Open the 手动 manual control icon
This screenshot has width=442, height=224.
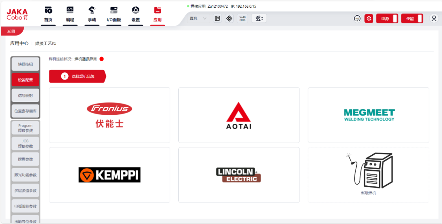[x=92, y=14]
